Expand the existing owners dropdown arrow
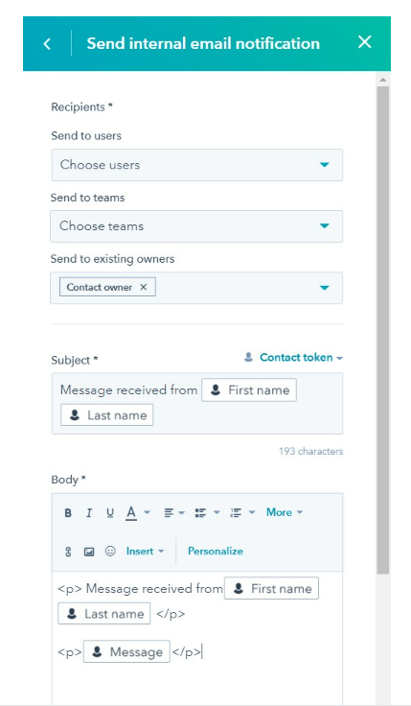411x706 pixels. click(x=324, y=288)
